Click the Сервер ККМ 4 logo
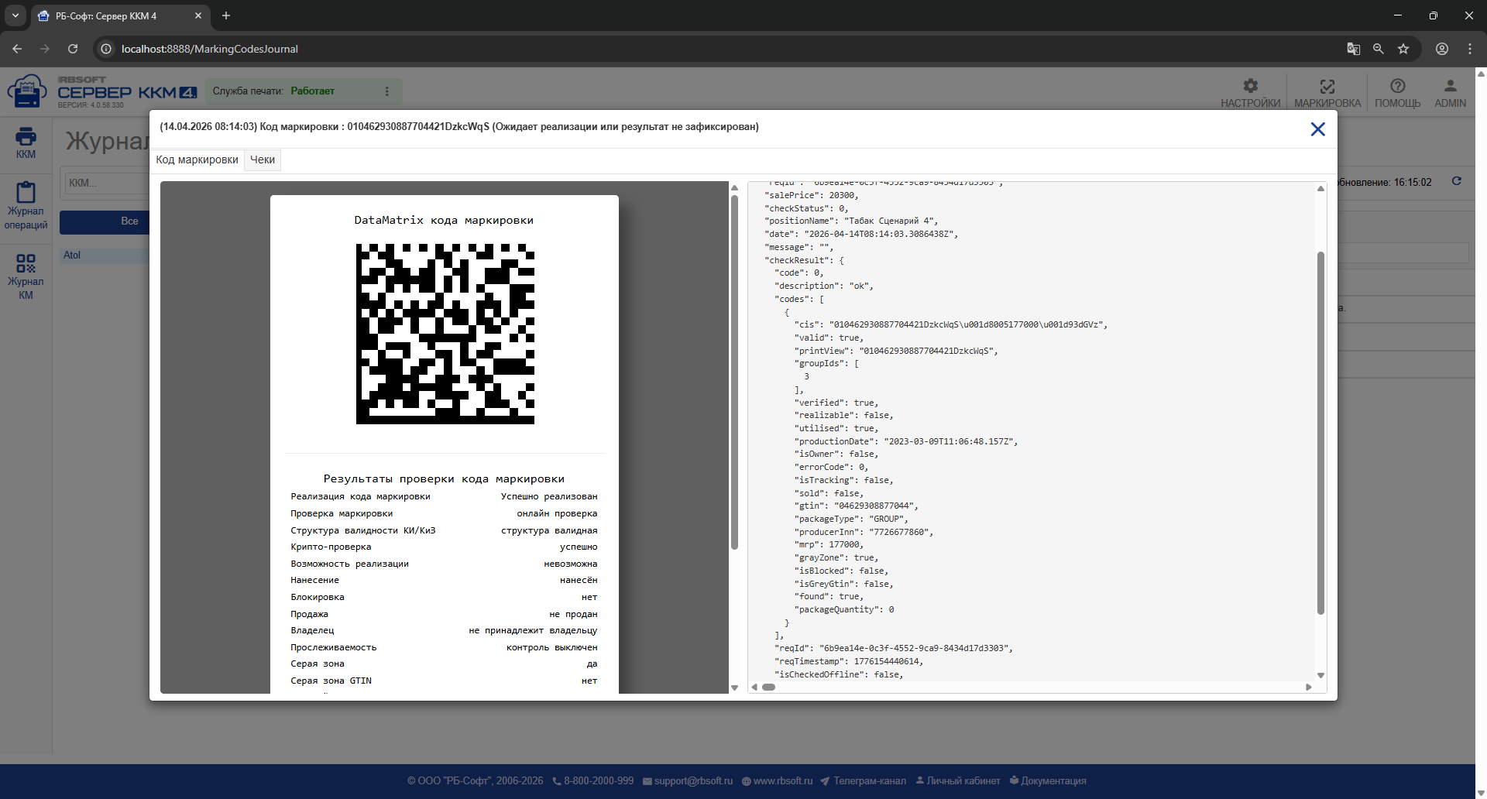The image size is (1487, 799). click(101, 91)
